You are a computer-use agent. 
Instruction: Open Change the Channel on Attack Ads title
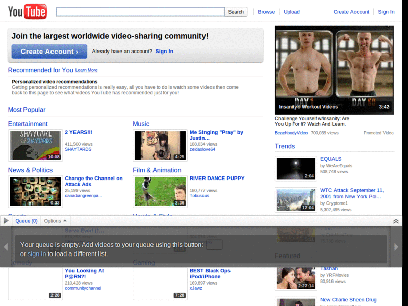(94, 181)
